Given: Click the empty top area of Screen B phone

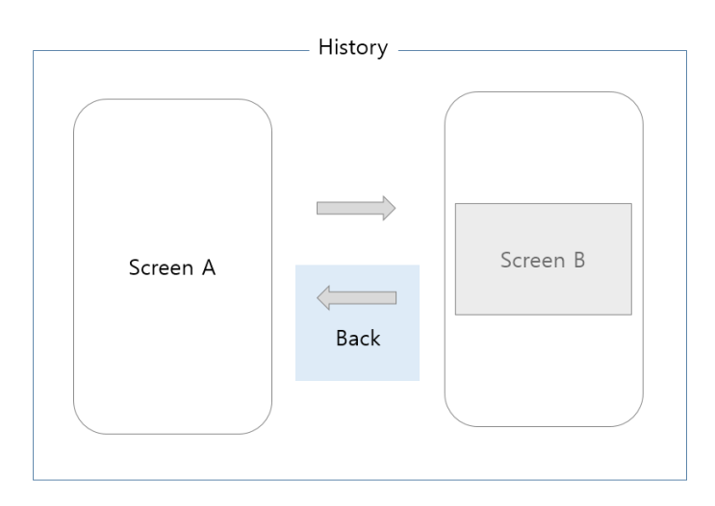Looking at the screenshot, I should click(x=544, y=147).
